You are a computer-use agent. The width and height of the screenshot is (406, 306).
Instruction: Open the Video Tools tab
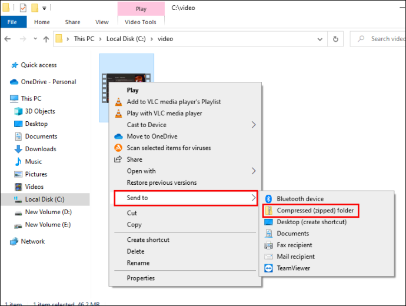pos(141,22)
